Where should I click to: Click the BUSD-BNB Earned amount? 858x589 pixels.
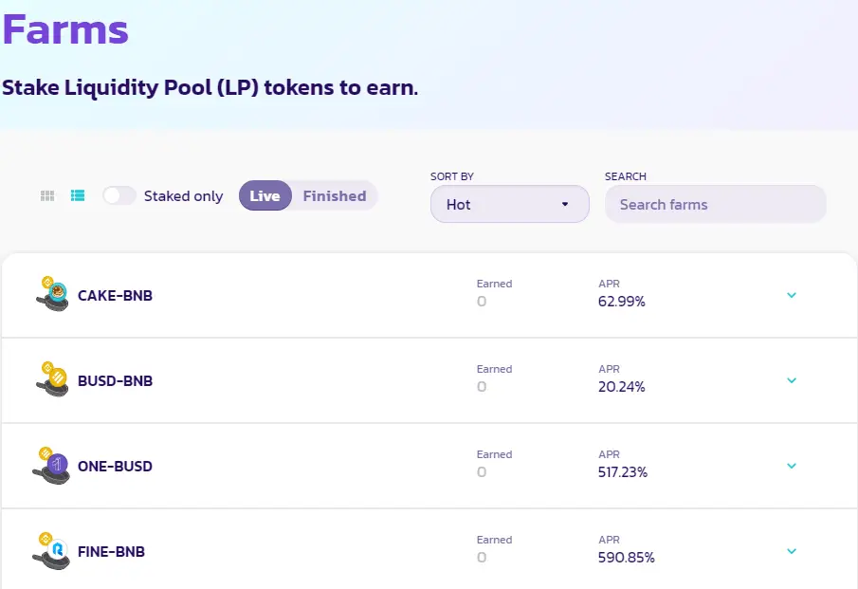click(x=482, y=387)
